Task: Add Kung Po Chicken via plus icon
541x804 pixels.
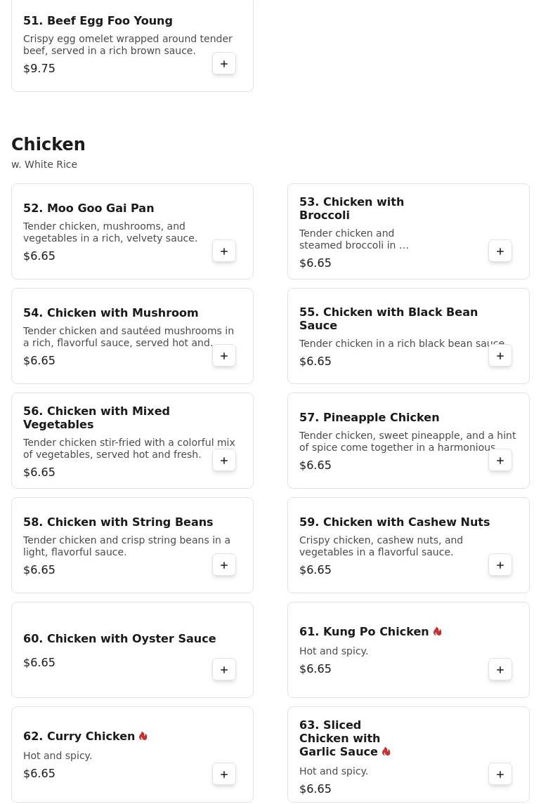Action: (x=500, y=670)
